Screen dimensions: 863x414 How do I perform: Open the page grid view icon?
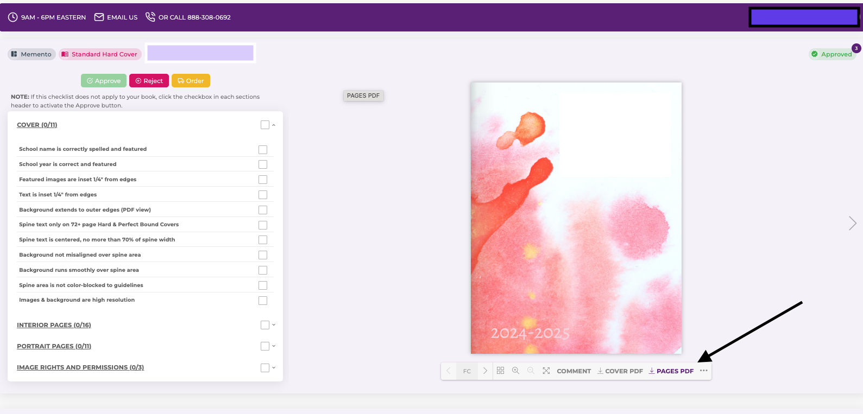(x=500, y=371)
